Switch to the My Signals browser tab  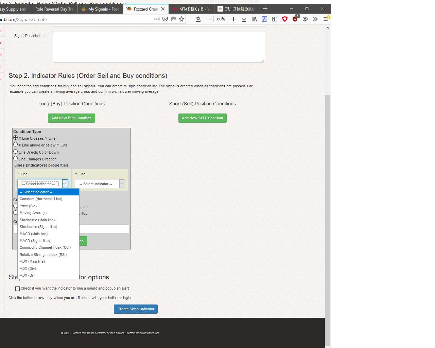click(100, 8)
